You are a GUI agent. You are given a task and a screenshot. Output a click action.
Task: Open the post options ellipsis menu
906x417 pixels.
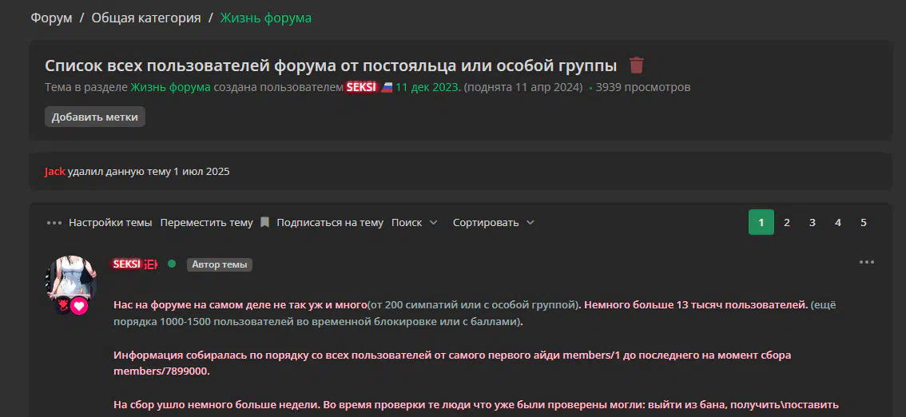pyautogui.click(x=867, y=262)
